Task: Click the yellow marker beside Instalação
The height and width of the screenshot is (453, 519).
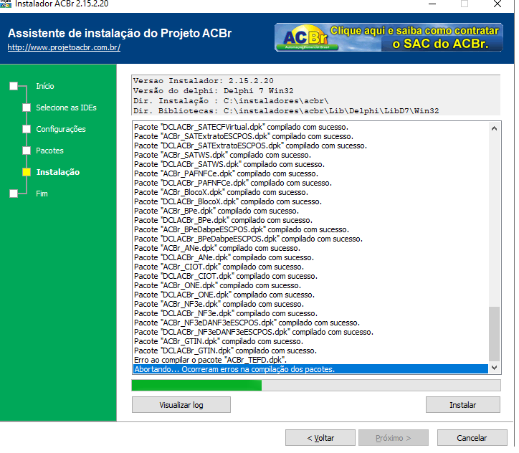Action: pos(27,172)
